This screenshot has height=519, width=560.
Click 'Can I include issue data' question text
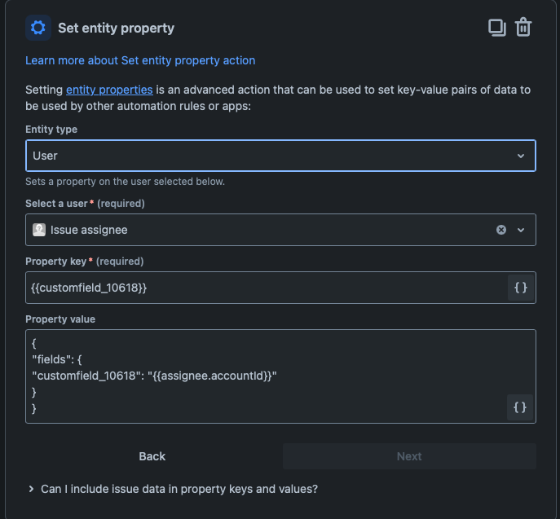179,489
